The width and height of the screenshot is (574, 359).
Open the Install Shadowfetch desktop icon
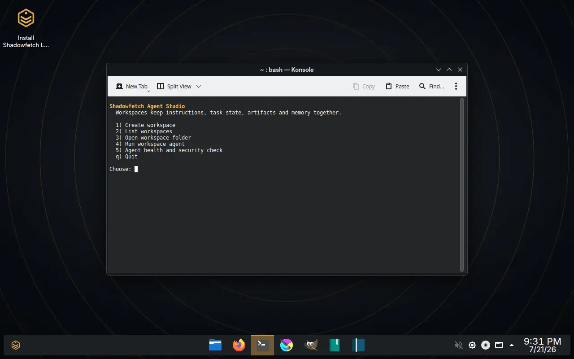26,29
